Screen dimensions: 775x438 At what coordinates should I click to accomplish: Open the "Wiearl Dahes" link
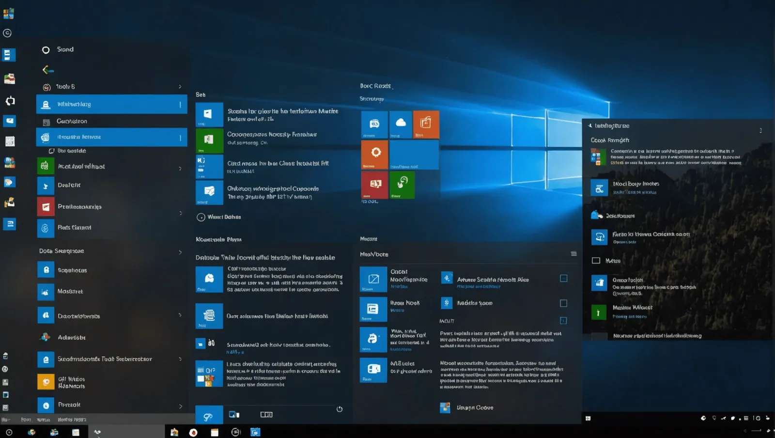(x=224, y=217)
